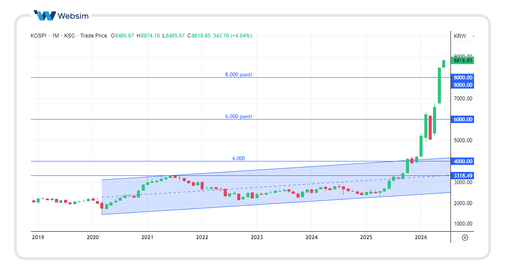Image resolution: width=505 pixels, height=274 pixels.
Task: Select the red candle below 6000 line
Action: [430, 127]
